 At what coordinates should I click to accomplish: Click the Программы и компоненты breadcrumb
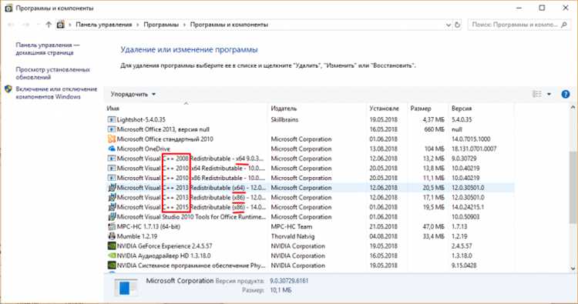229,25
